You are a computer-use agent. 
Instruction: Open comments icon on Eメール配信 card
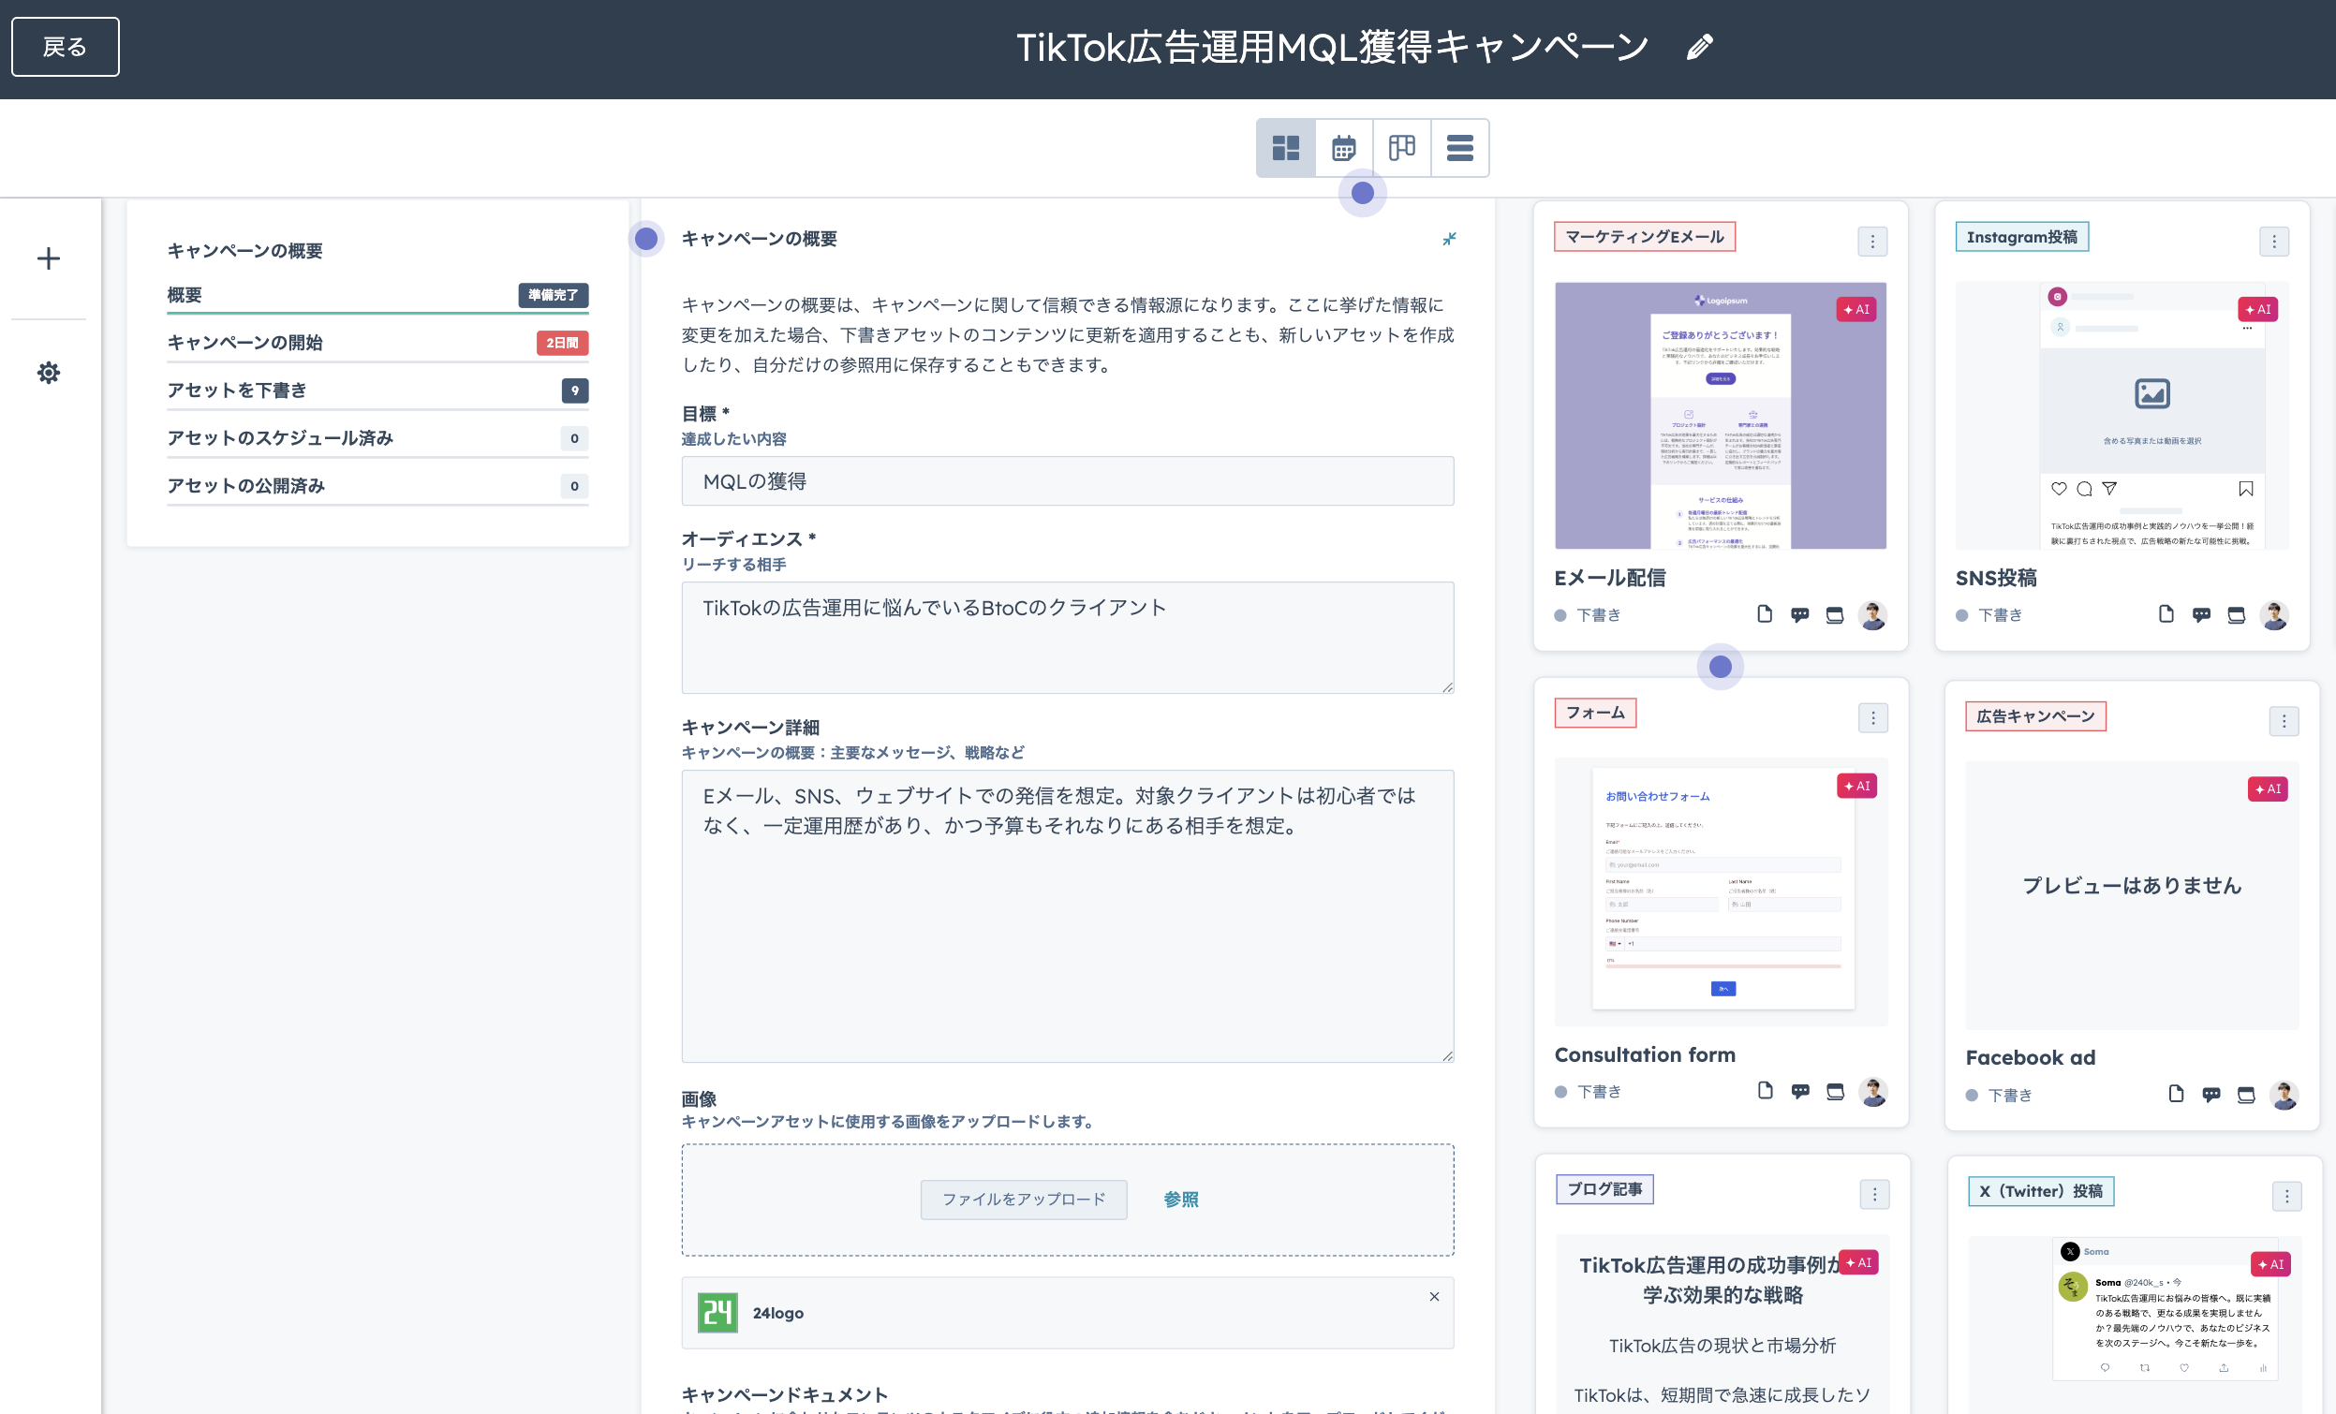click(1799, 615)
